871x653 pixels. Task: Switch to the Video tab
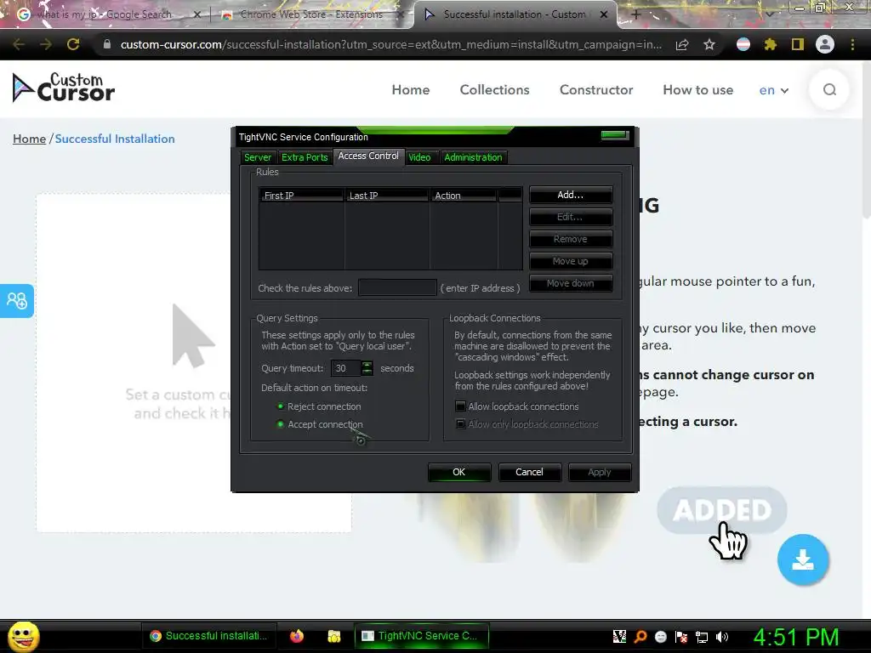click(x=419, y=157)
